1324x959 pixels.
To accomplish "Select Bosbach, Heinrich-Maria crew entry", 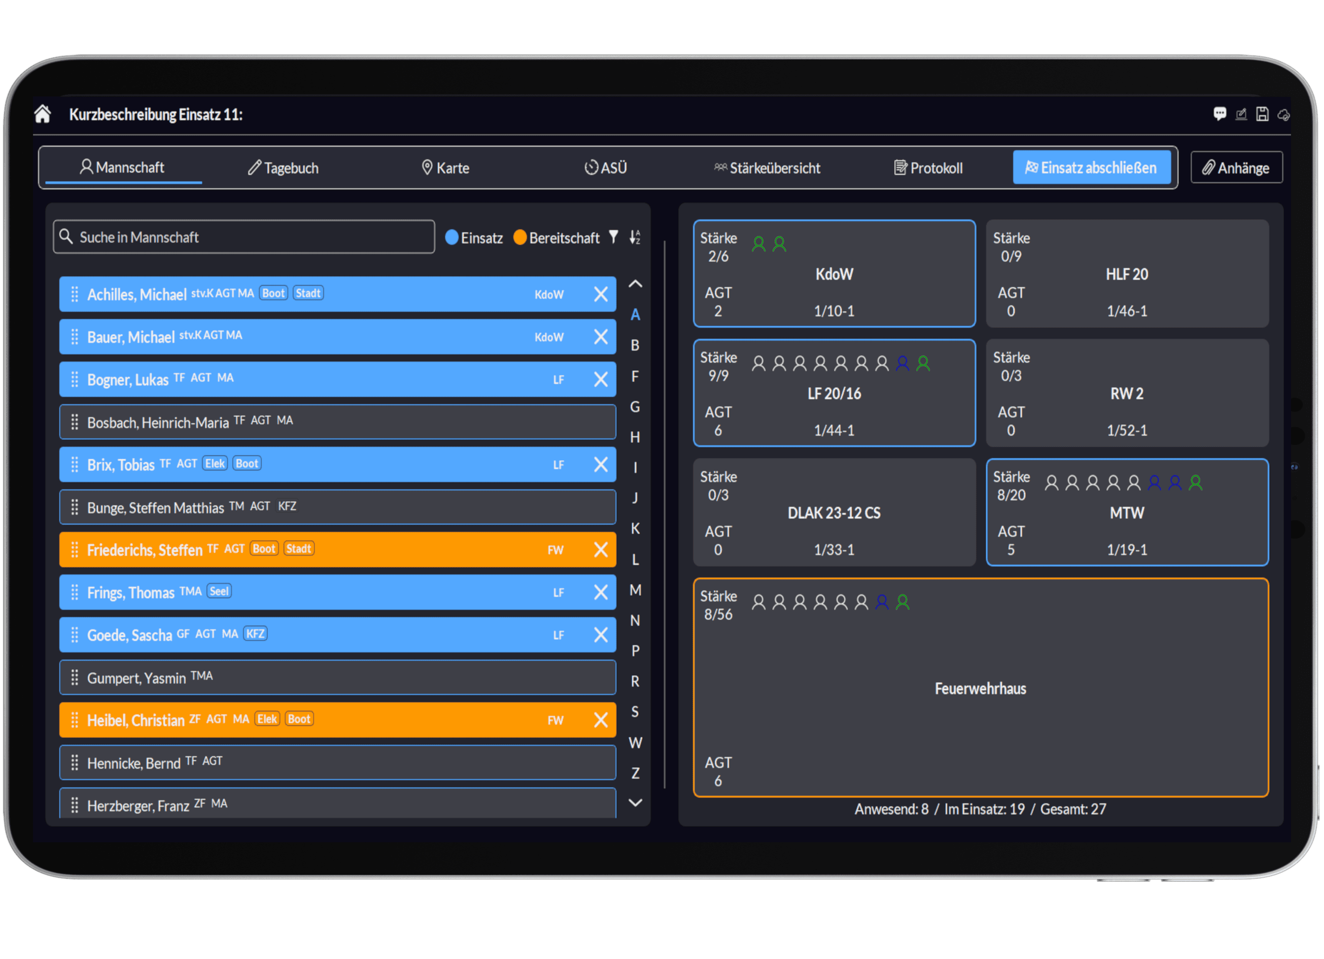I will point(337,422).
